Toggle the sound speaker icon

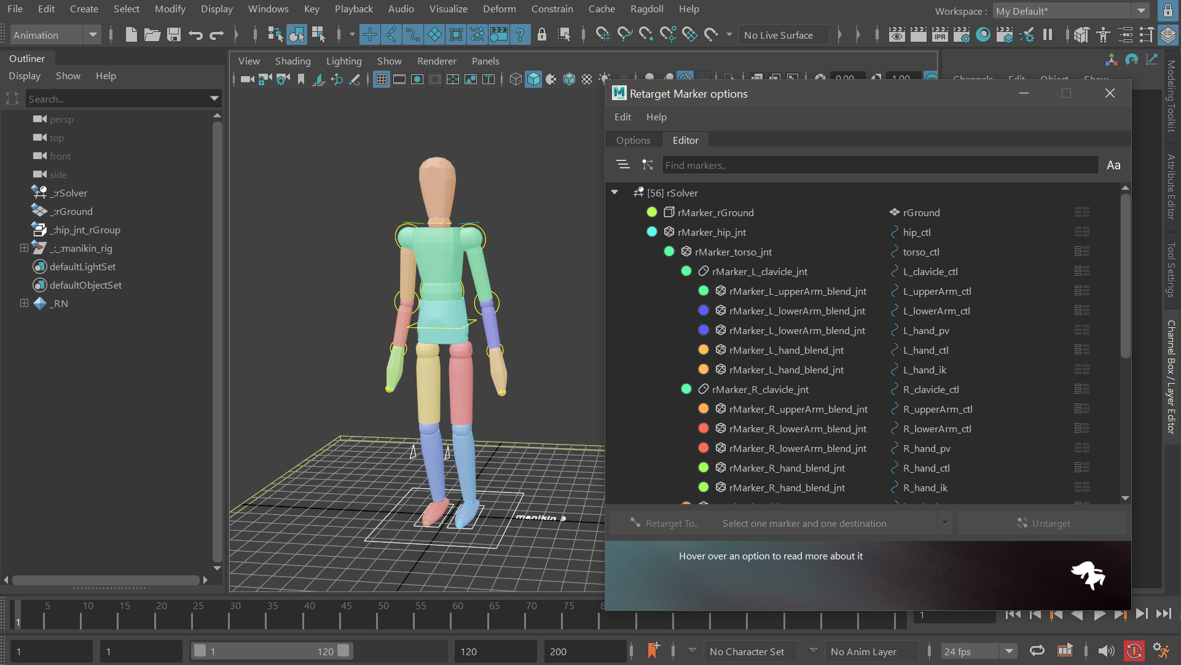click(1105, 651)
